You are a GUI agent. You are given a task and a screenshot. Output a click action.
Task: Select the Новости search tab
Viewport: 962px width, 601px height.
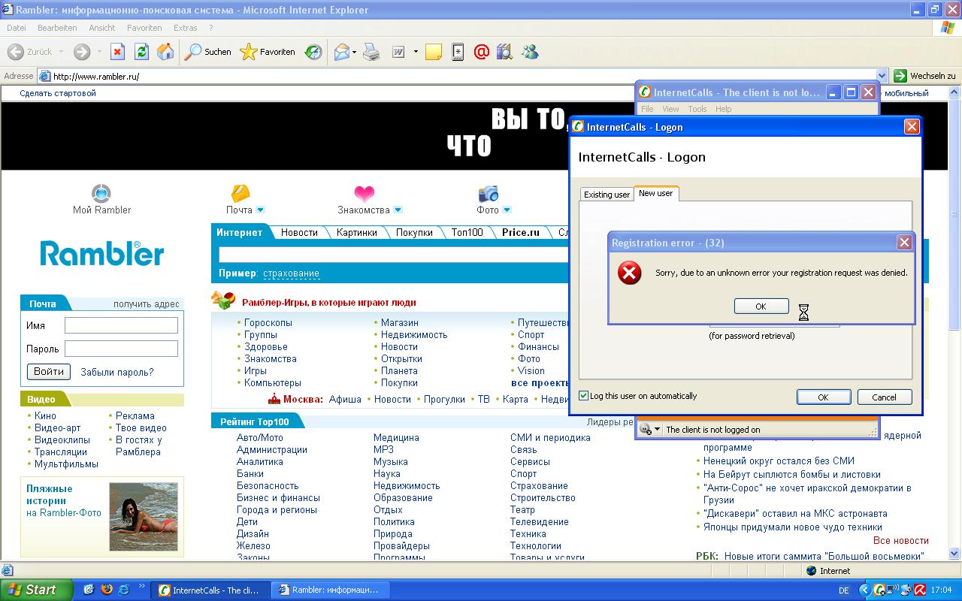click(x=299, y=233)
